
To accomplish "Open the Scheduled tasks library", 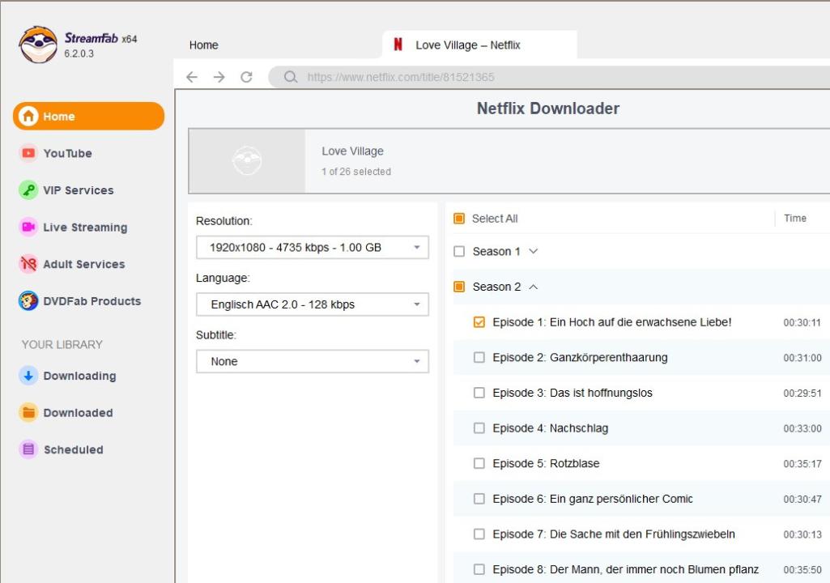I will coord(73,450).
